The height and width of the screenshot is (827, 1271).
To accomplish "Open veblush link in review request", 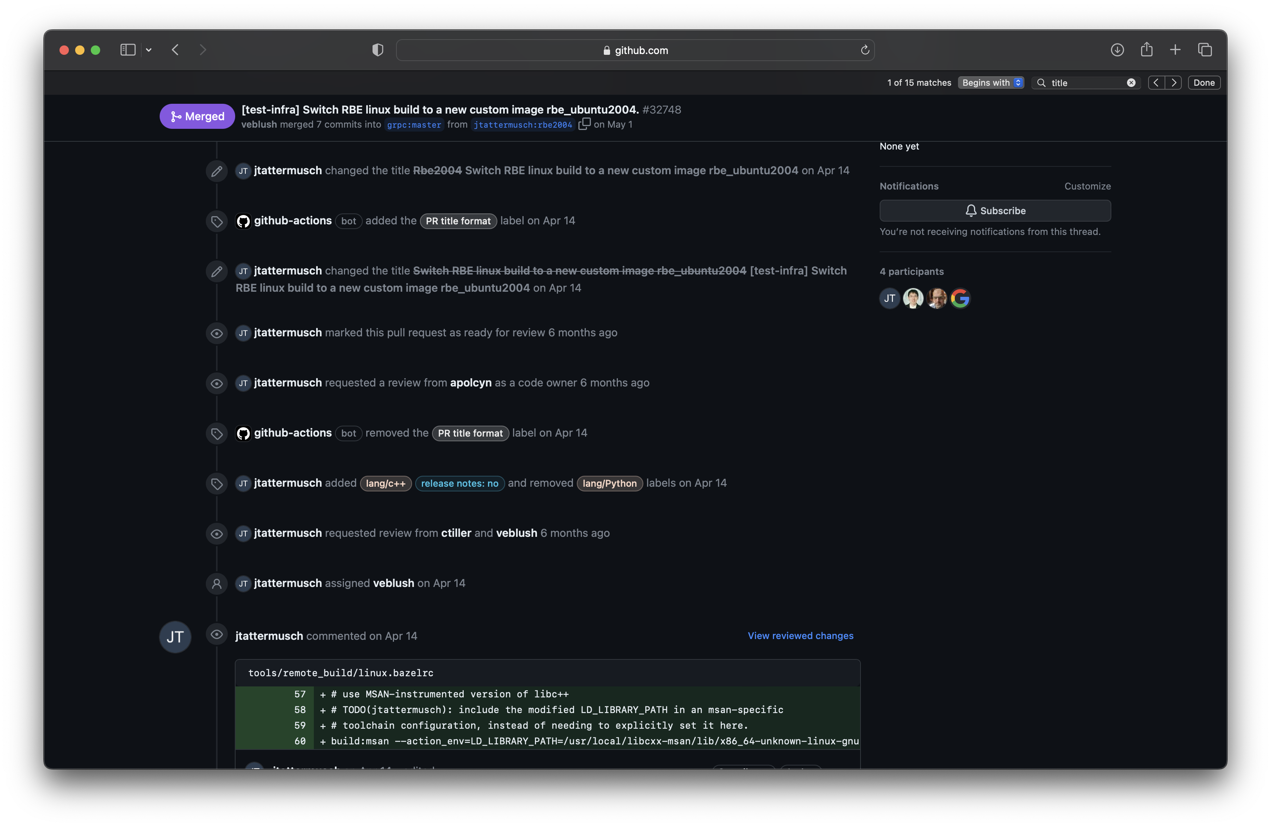I will click(517, 533).
